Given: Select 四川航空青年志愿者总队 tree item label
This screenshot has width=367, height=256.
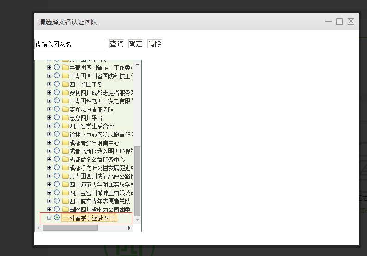Looking at the screenshot, I should (x=100, y=201).
